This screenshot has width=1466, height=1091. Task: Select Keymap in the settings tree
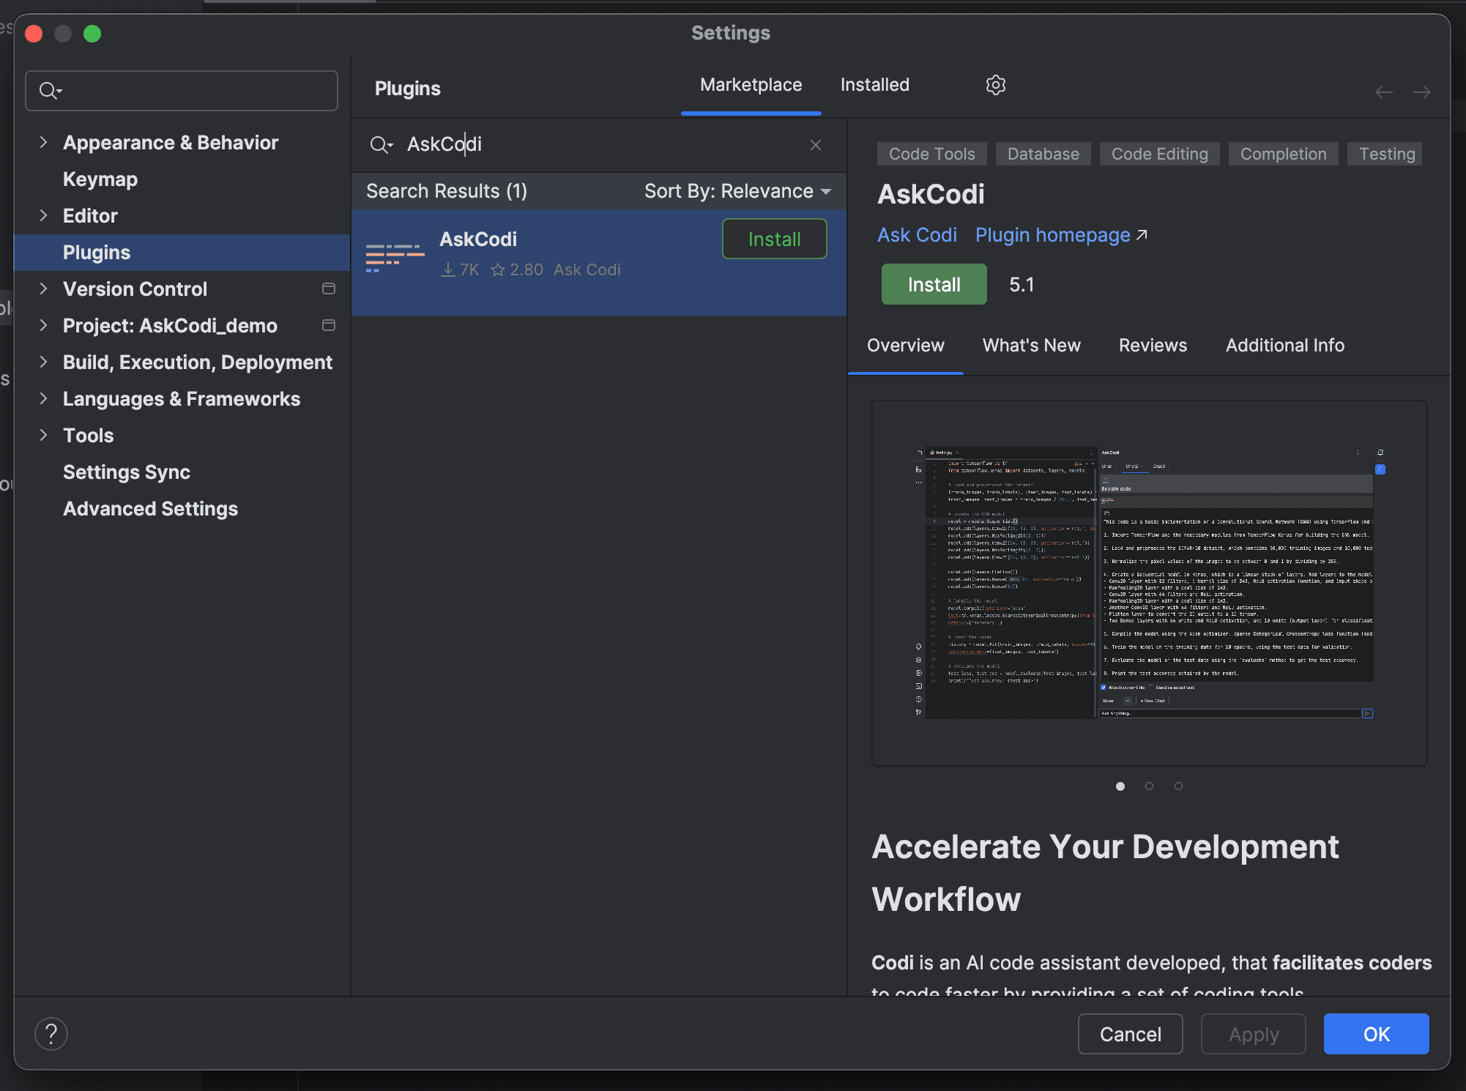182,179
